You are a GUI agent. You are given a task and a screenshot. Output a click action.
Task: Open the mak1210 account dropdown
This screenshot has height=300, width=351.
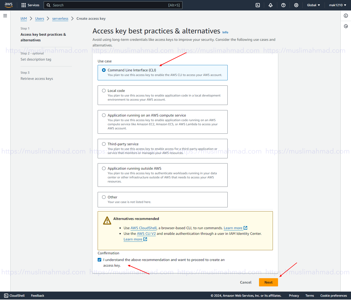[x=338, y=5]
